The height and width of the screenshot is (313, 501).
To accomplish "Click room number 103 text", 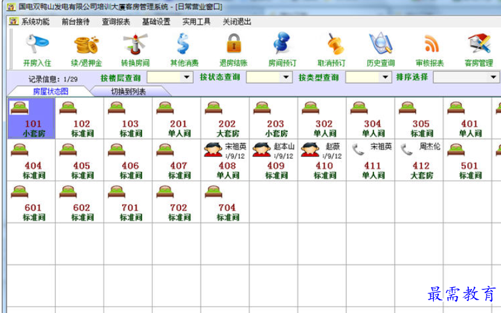I will click(130, 124).
